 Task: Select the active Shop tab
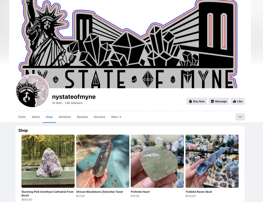[x=49, y=117]
